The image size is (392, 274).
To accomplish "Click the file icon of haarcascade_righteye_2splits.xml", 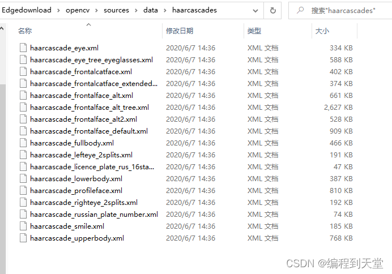I will click(23, 202).
